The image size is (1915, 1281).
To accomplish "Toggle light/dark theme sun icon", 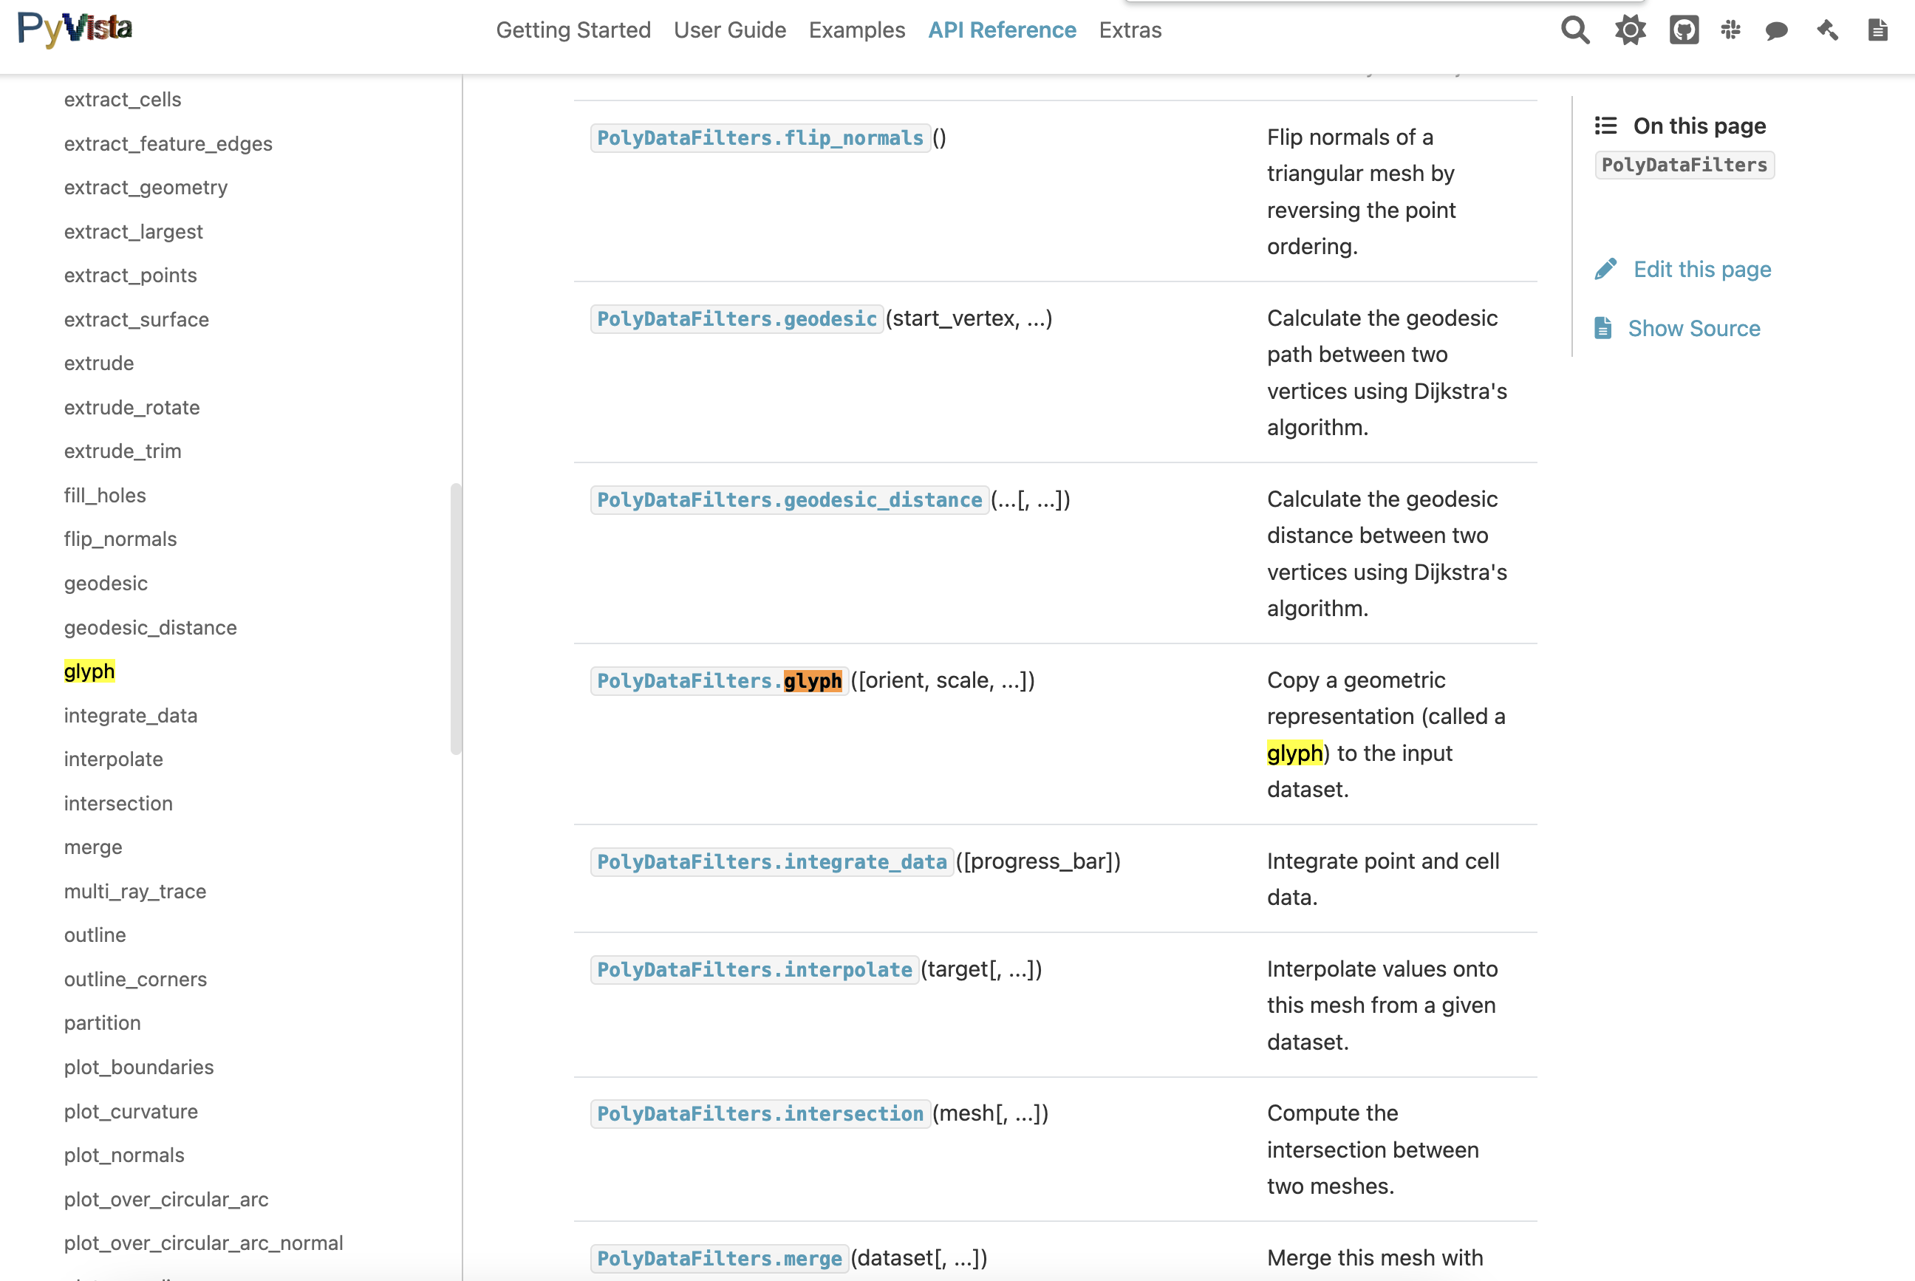I will (x=1630, y=30).
